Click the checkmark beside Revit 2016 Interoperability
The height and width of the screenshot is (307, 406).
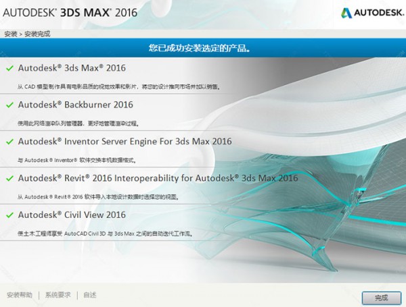pos(9,179)
